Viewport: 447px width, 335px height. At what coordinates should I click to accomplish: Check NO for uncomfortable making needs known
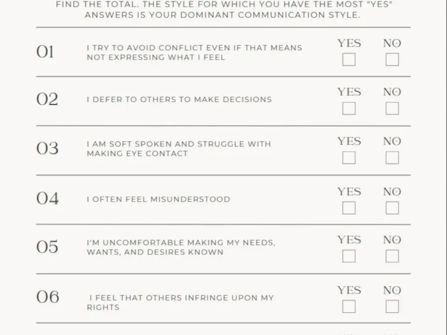pyautogui.click(x=392, y=256)
